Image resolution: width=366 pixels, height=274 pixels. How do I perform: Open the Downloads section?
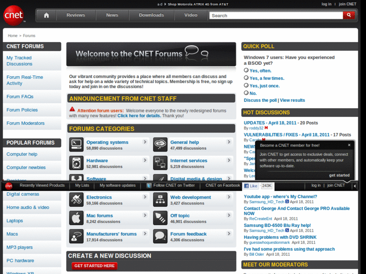coord(151,15)
